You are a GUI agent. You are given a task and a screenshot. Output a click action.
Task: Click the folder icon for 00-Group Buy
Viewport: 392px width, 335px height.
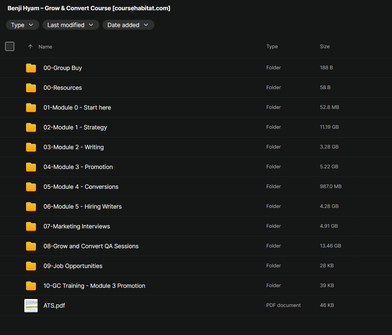click(x=31, y=68)
